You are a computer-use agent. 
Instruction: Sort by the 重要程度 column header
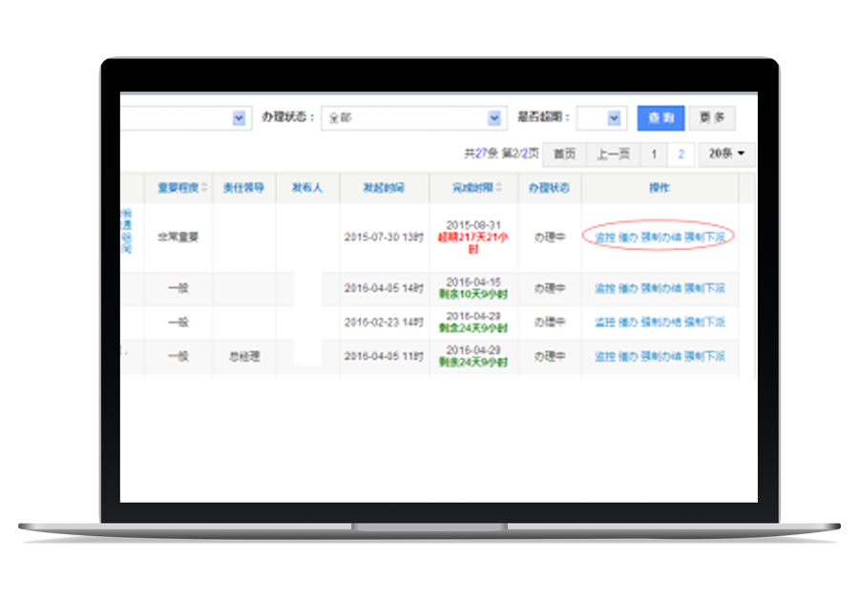click(x=178, y=188)
